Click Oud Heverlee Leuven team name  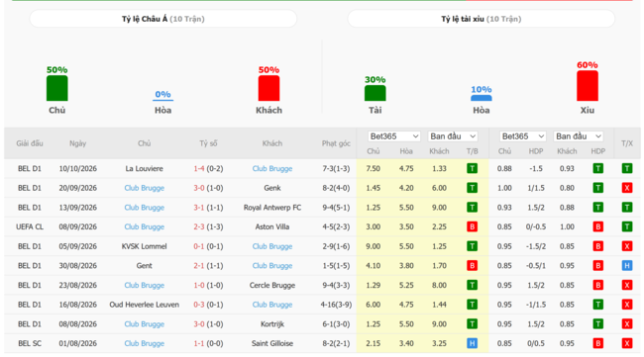tap(145, 305)
